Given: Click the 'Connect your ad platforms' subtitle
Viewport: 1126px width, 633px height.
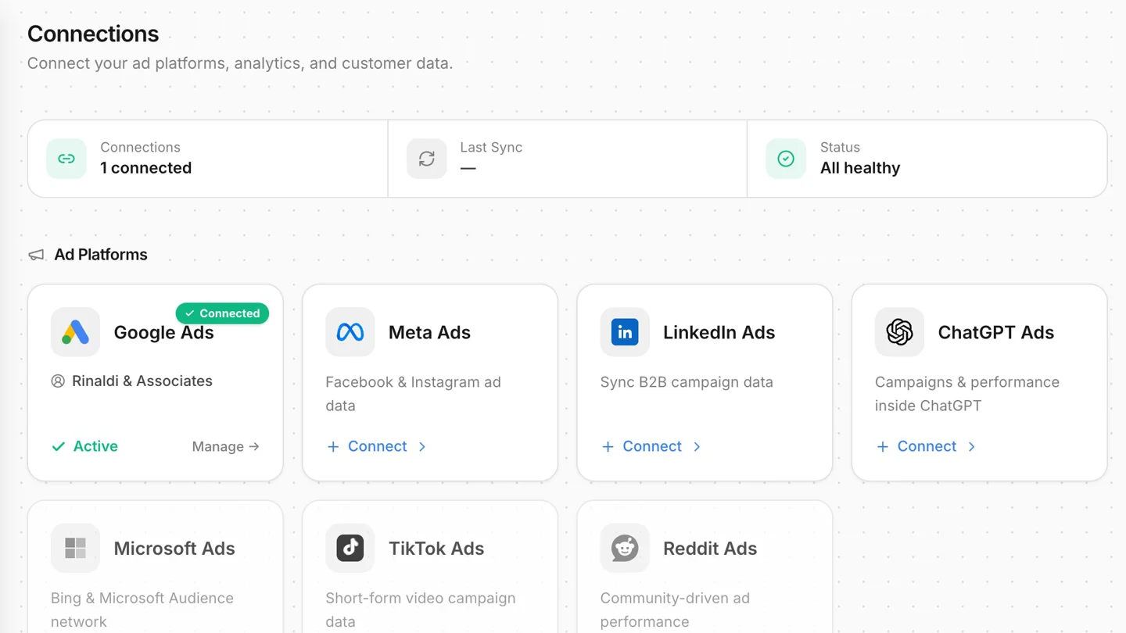Looking at the screenshot, I should tap(240, 63).
